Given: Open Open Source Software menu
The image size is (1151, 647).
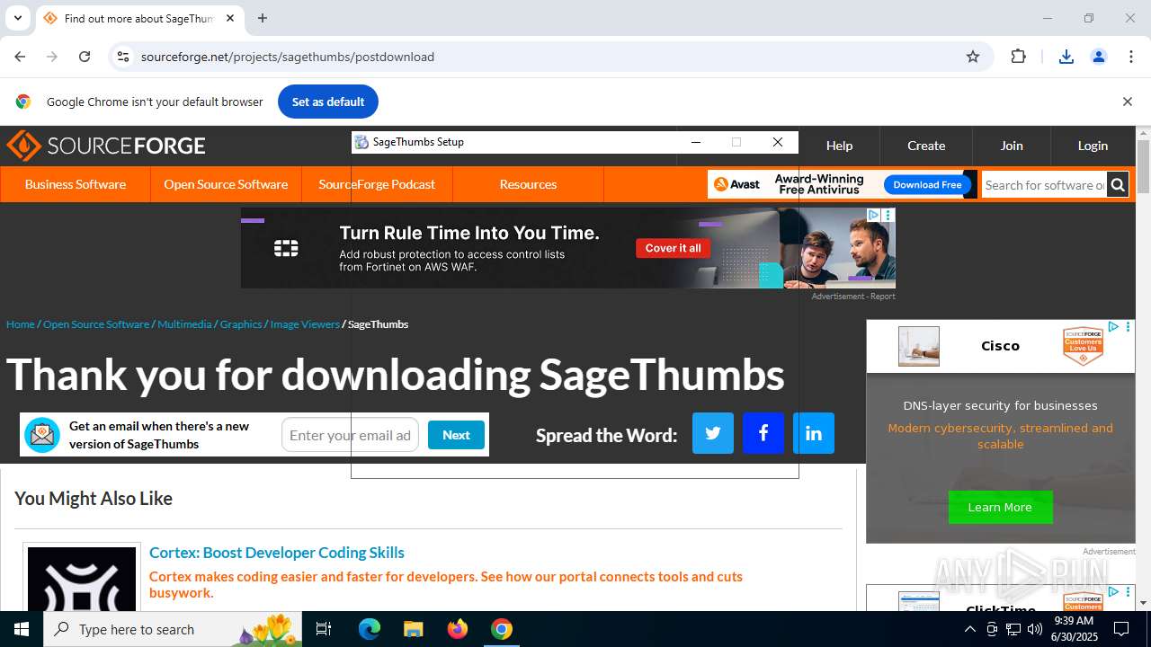Looking at the screenshot, I should pos(226,184).
